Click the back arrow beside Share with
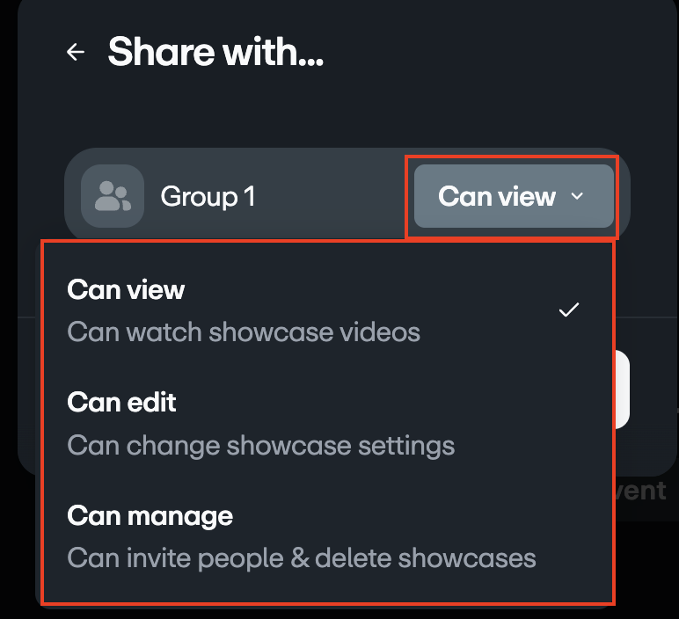 [76, 53]
